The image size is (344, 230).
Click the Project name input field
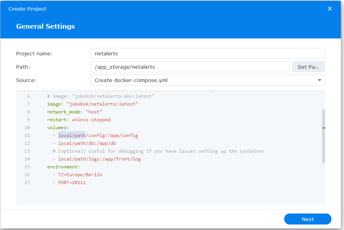click(207, 53)
